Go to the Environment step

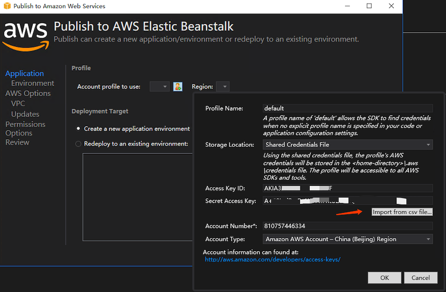[x=32, y=83]
